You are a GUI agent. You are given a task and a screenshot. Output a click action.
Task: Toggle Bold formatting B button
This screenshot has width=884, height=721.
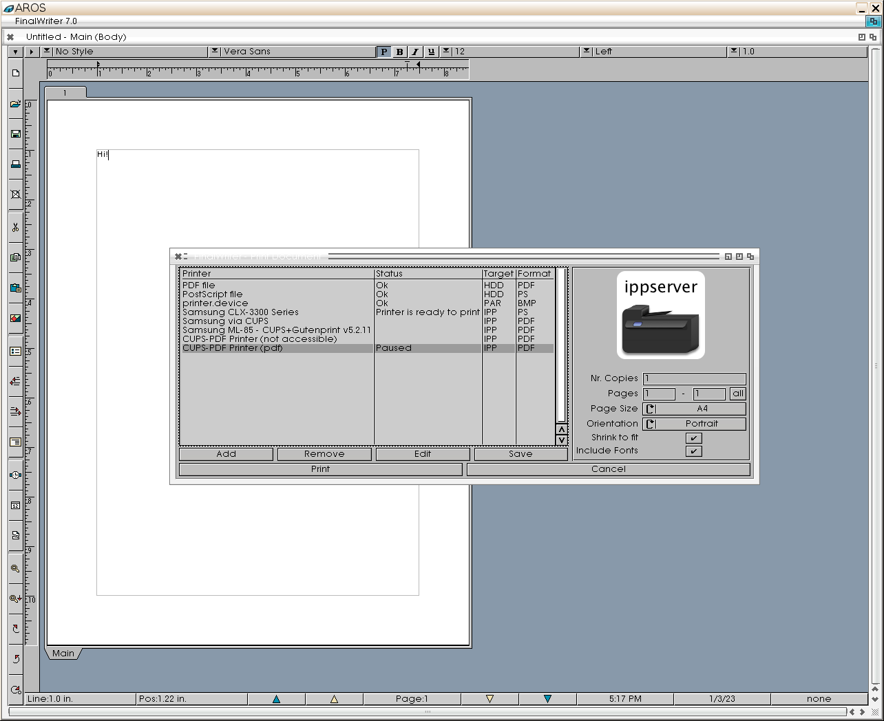(399, 52)
